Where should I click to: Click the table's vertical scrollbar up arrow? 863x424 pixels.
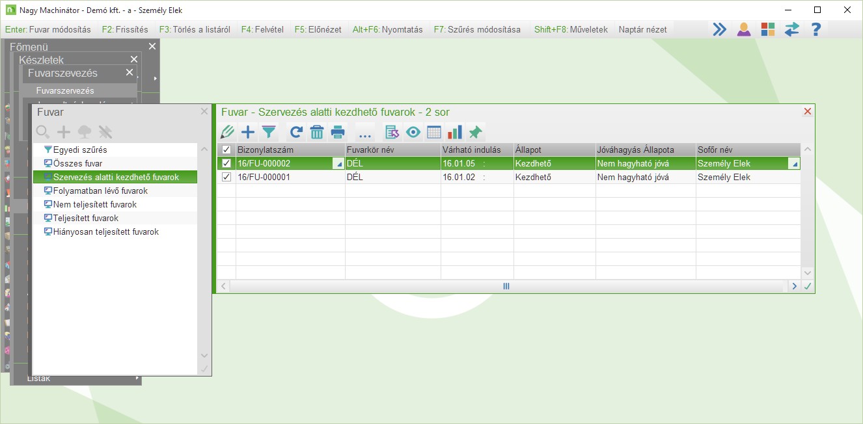click(808, 150)
